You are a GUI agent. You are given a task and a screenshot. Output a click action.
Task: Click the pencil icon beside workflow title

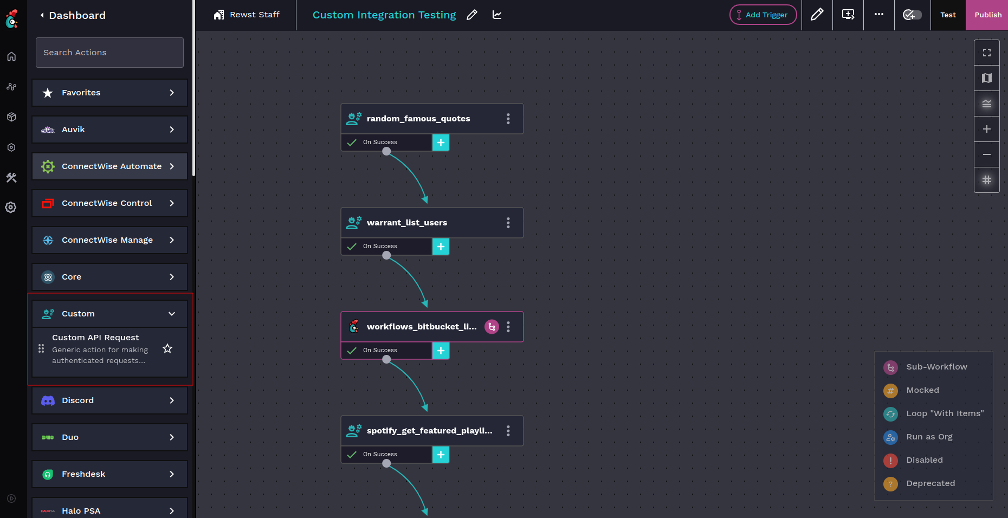click(472, 15)
